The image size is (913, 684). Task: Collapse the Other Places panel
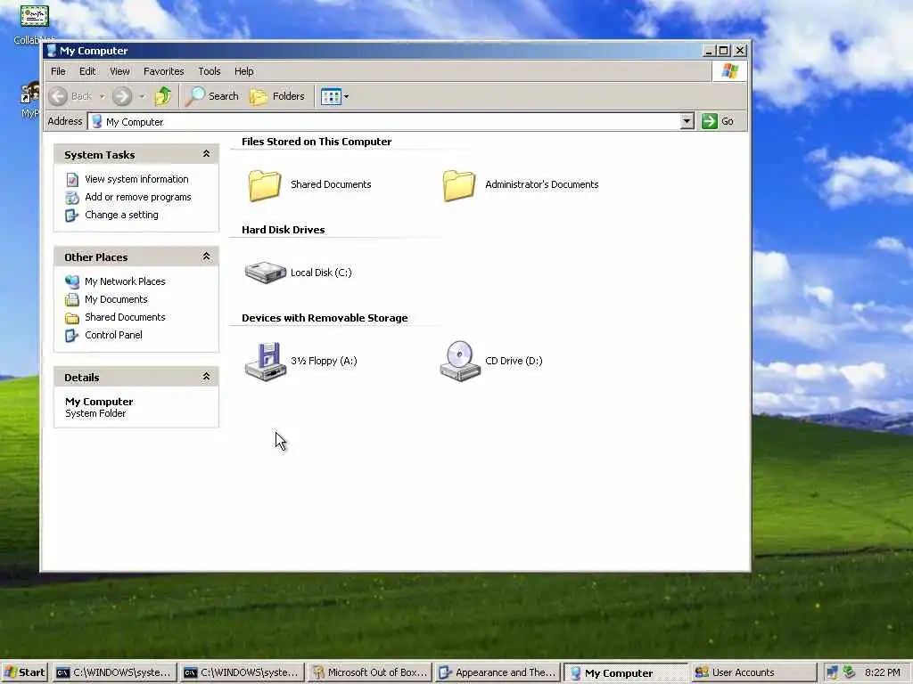206,256
